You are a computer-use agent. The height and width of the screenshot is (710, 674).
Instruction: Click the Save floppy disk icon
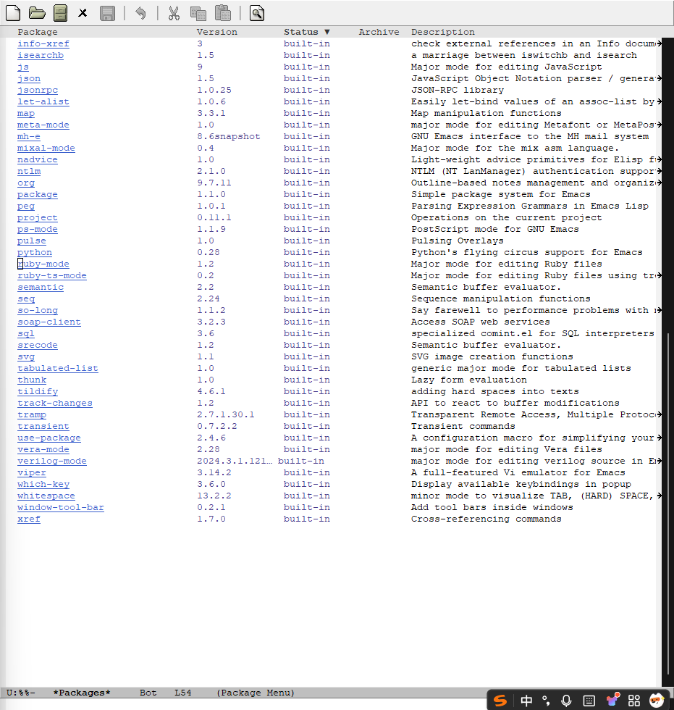(107, 13)
